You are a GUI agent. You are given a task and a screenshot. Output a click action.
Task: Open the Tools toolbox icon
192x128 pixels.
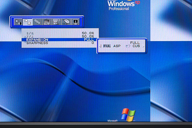point(46,22)
